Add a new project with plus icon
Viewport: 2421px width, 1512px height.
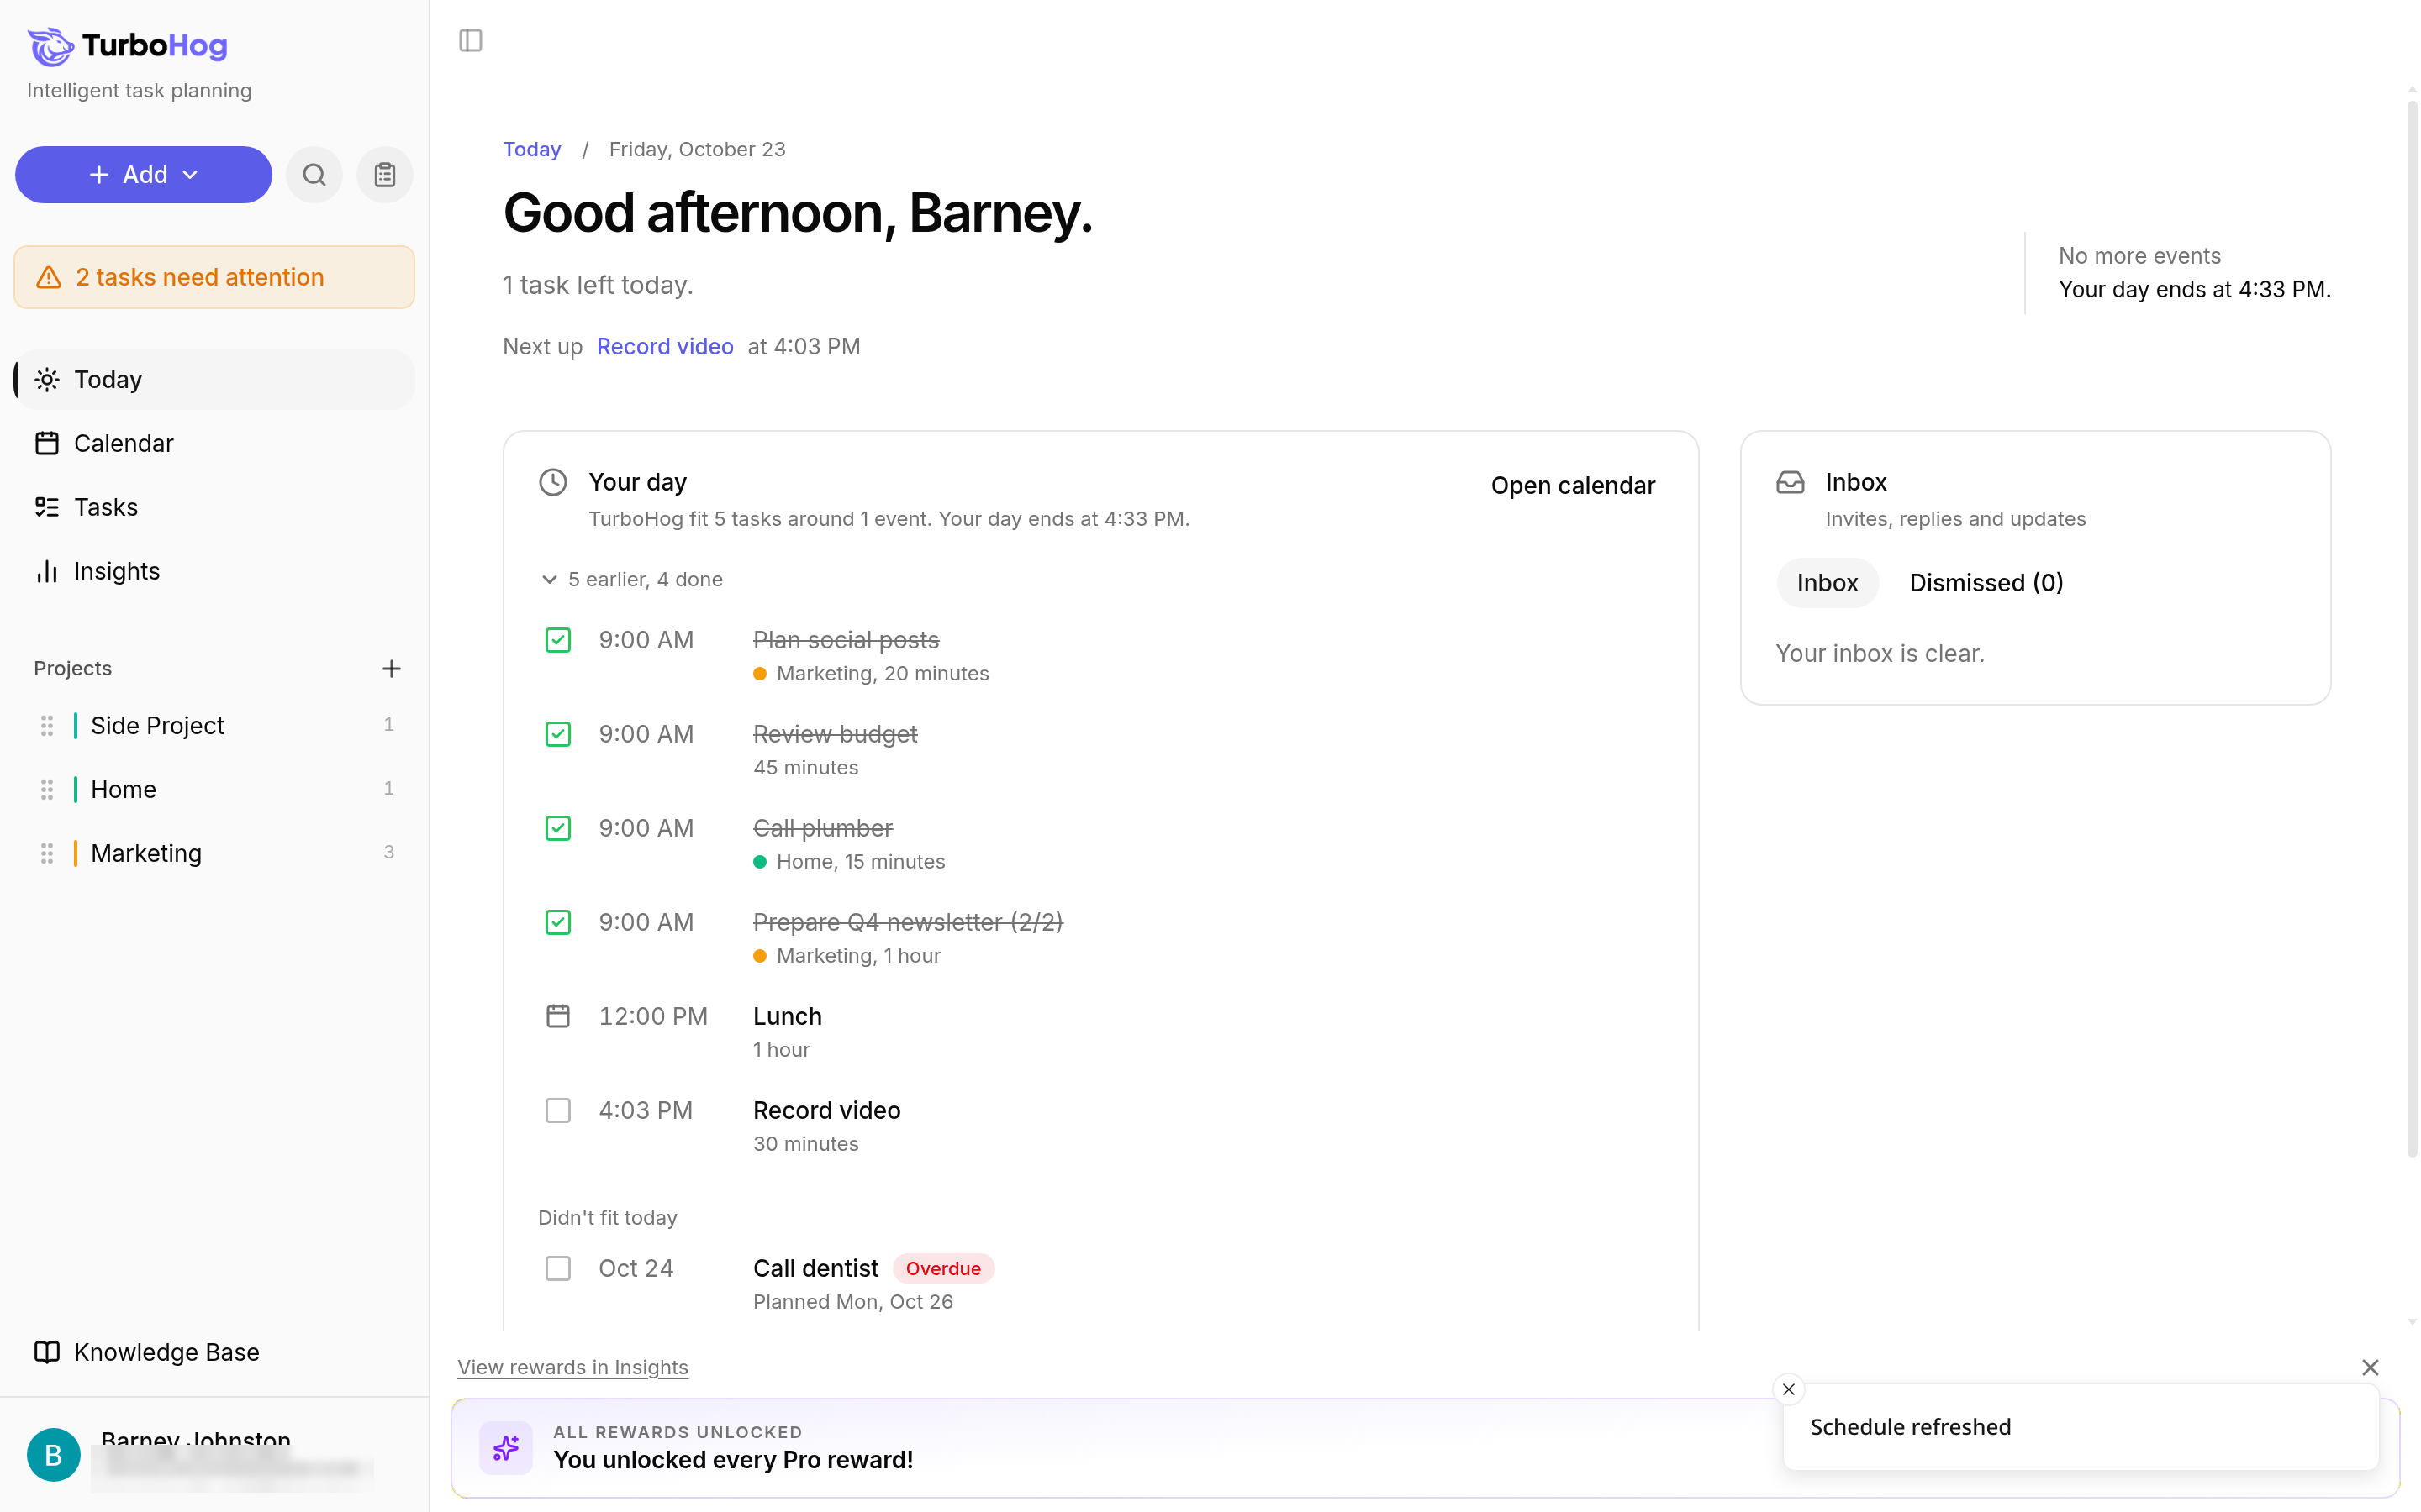click(391, 668)
